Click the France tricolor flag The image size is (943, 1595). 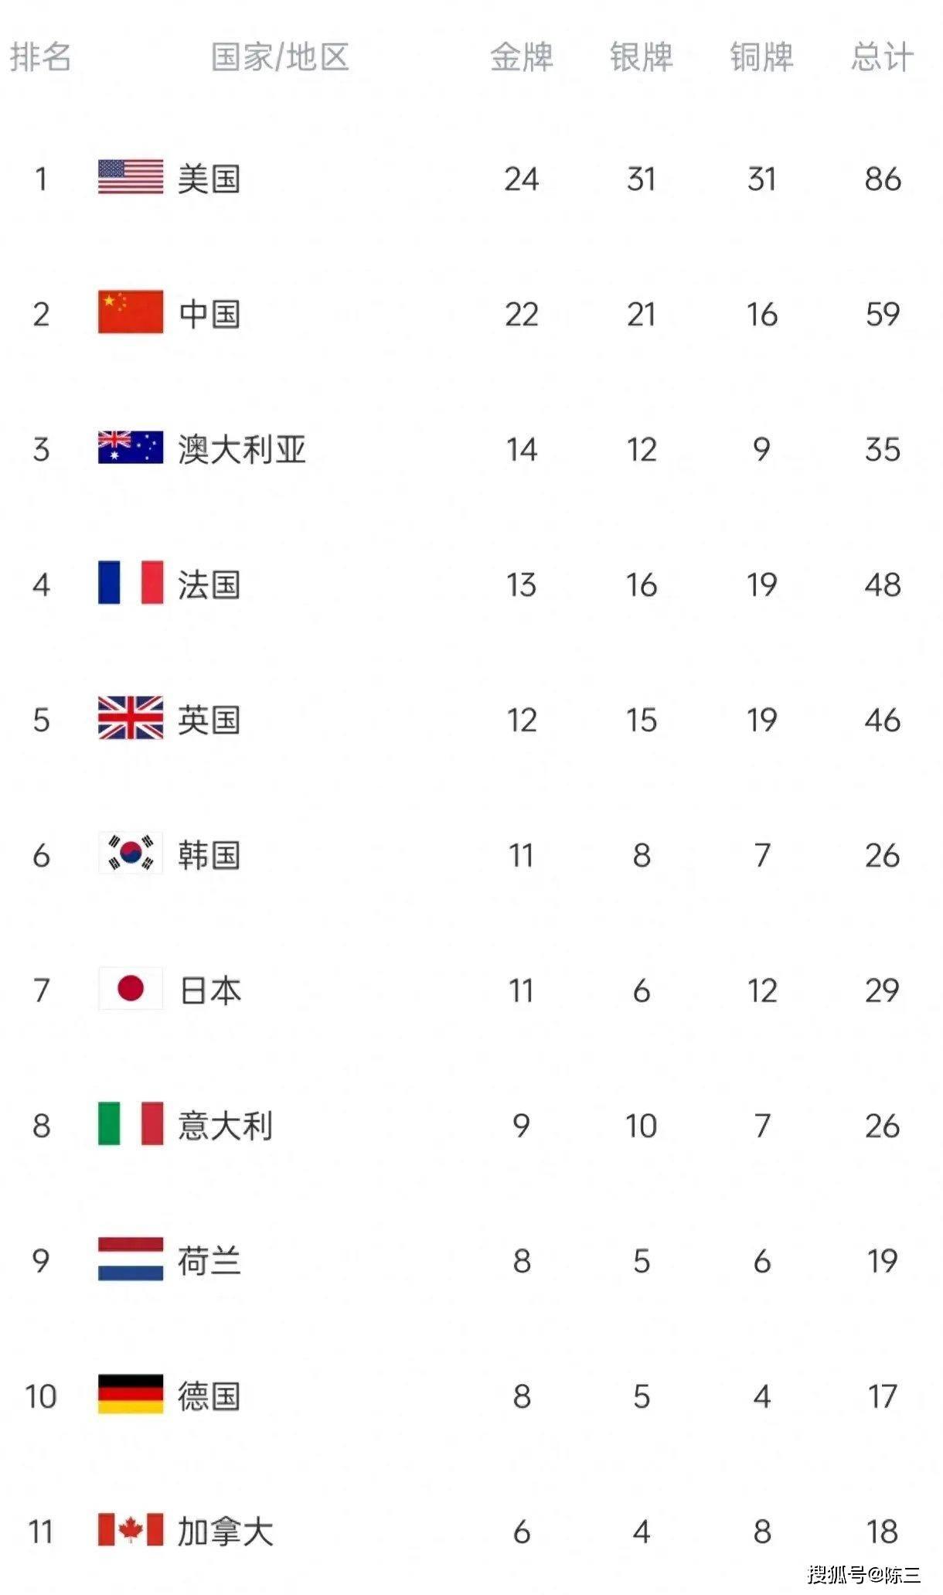click(131, 582)
